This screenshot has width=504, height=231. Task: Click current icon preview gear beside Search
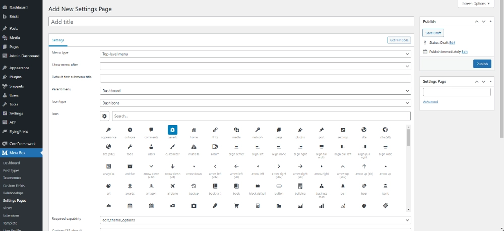(104, 116)
